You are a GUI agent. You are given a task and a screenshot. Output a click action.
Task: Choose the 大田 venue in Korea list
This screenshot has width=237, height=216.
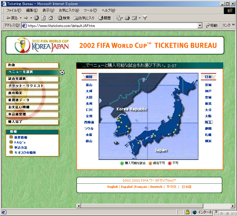89,97
